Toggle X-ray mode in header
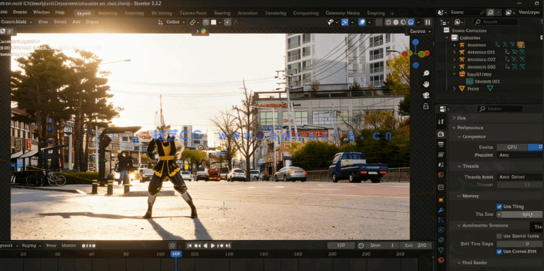This screenshot has width=544, height=271. (379, 22)
